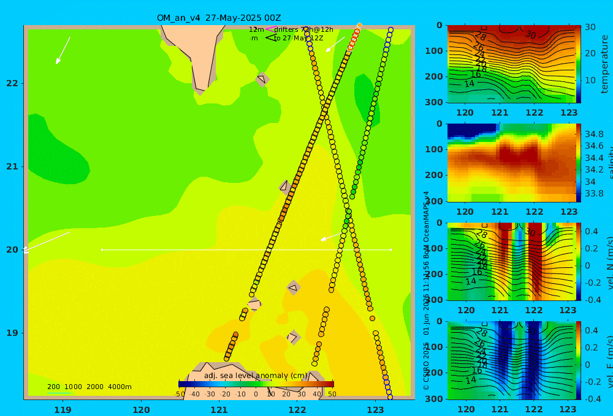The height and width of the screenshot is (416, 613).
Task: Click the 'adj. sea level anomaly (cm)' label
Action: (256, 376)
